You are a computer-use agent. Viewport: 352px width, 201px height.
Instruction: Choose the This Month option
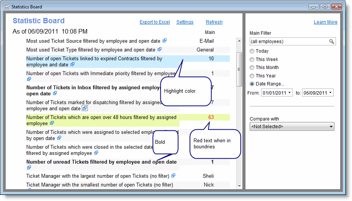pos(252,68)
